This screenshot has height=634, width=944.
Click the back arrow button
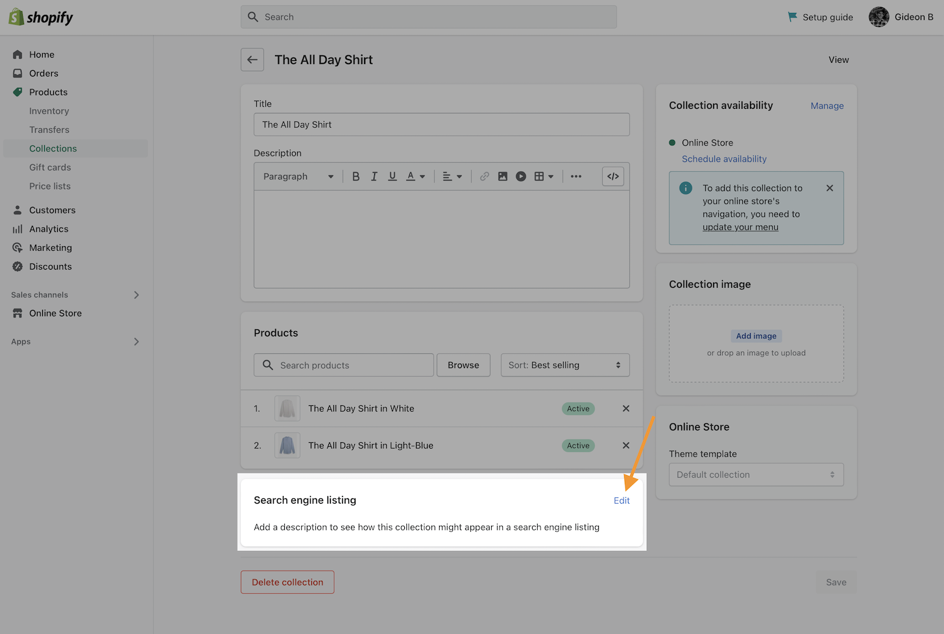pyautogui.click(x=252, y=60)
